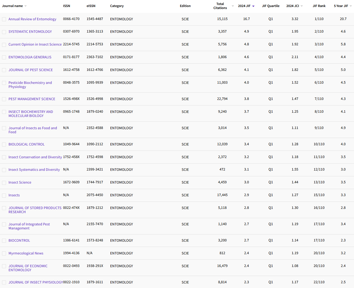Open PEST MANAGEMENT SCIENCE link
Viewport: 354px width, 288px height.
click(32, 99)
